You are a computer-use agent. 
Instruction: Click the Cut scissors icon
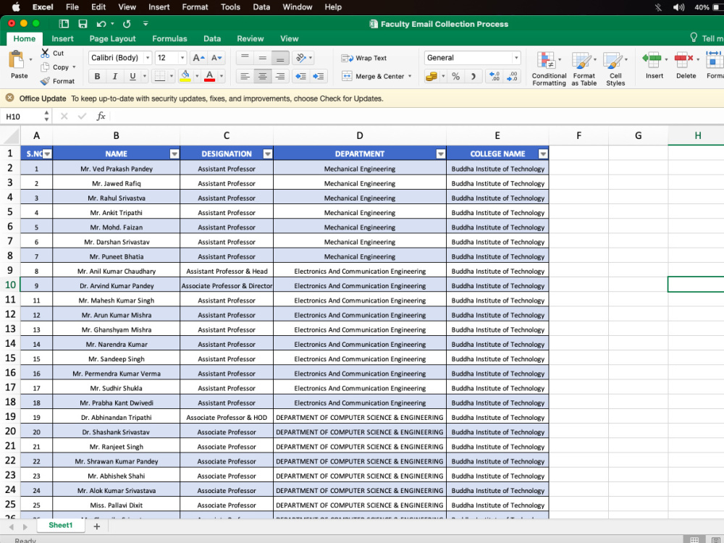(45, 53)
